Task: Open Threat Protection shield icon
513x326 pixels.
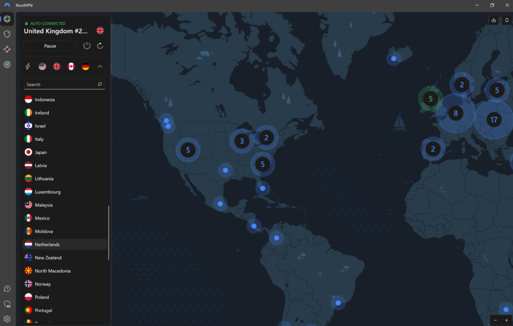Action: coord(7,34)
